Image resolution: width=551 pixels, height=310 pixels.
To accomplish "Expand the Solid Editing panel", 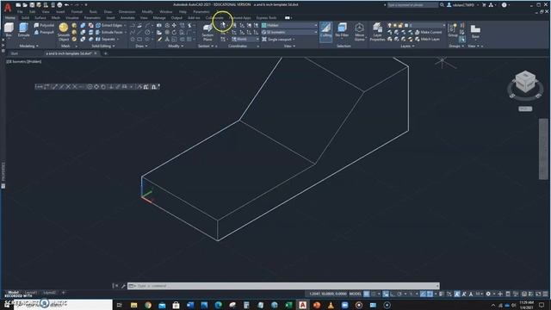I will pos(103,46).
